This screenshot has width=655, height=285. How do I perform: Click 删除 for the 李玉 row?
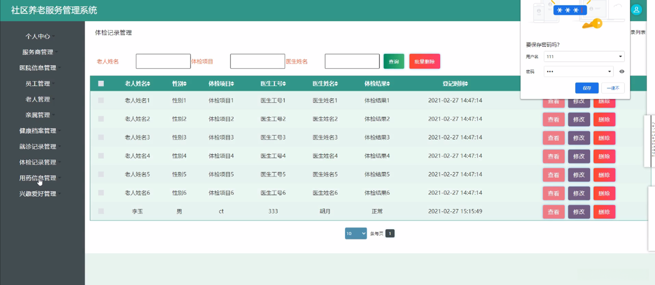tap(604, 212)
